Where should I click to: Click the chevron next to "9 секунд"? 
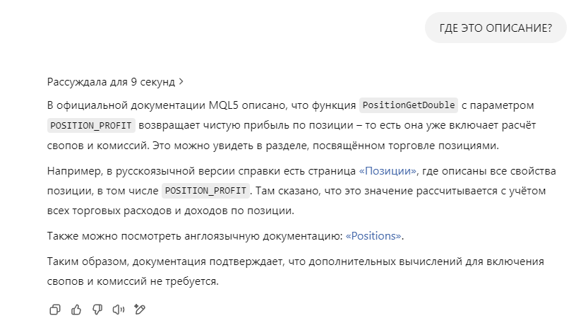click(181, 82)
